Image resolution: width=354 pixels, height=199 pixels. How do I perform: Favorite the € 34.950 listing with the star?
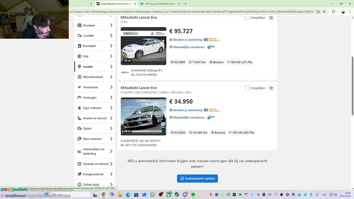pyautogui.click(x=271, y=88)
